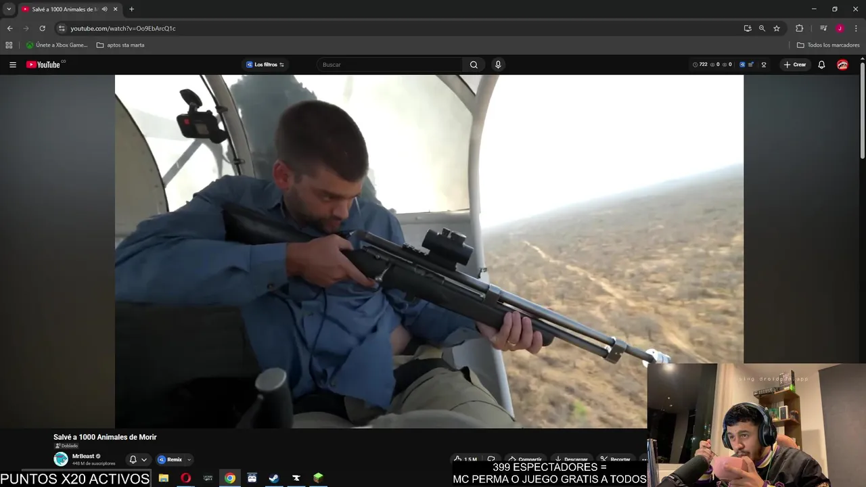Image resolution: width=866 pixels, height=487 pixels.
Task: Open Minecraft block icon in taskbar
Action: (318, 478)
